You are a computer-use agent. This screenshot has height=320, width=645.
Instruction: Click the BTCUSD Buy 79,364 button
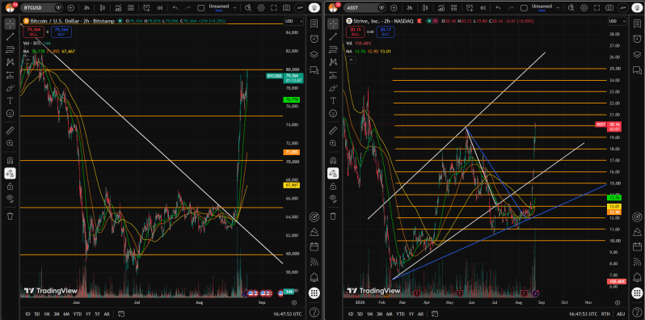tap(61, 32)
